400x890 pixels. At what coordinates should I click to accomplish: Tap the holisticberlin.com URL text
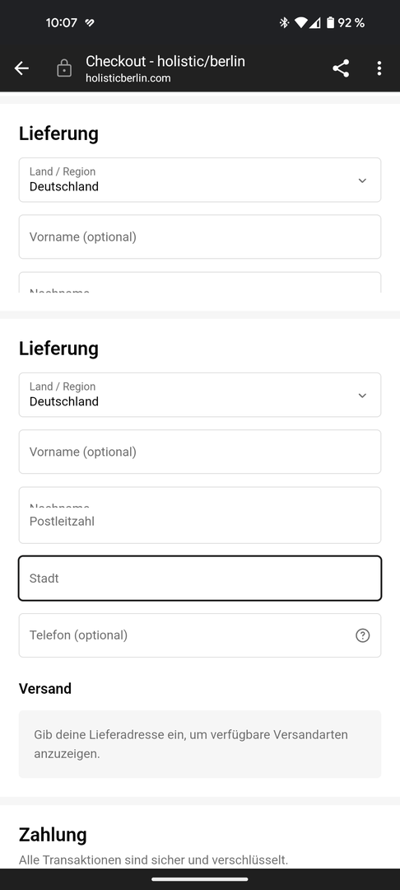click(128, 78)
